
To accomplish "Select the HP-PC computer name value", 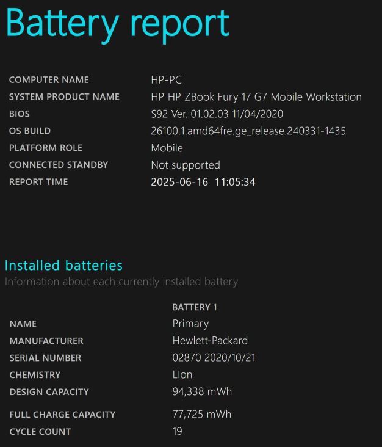I will coord(167,80).
